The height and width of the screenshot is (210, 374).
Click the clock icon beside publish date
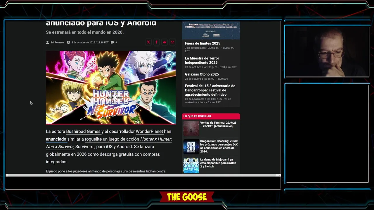(68, 42)
